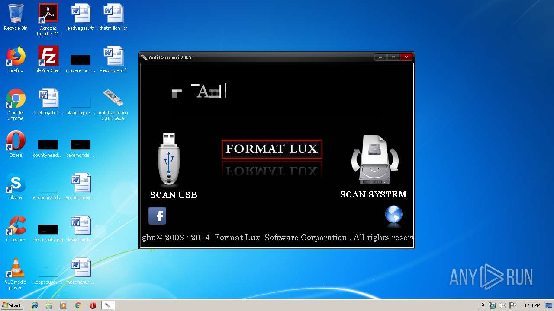Select the thatmillion.rtf file

click(113, 17)
